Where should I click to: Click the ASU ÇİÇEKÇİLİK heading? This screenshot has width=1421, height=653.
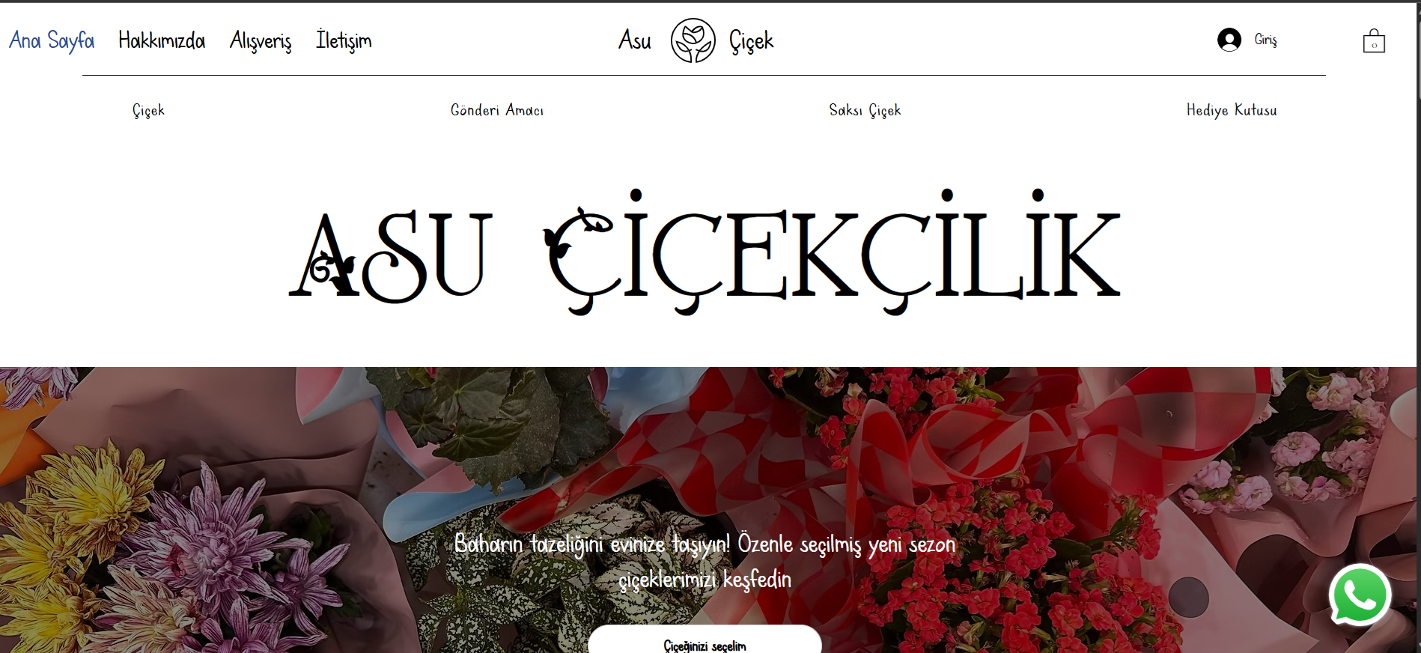click(705, 252)
